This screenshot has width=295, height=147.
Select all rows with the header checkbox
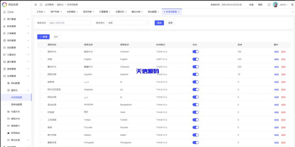tap(40, 45)
